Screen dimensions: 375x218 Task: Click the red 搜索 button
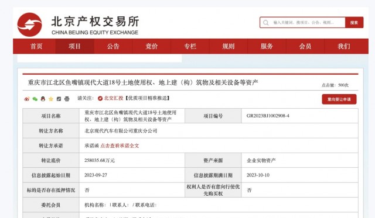pos(354,22)
